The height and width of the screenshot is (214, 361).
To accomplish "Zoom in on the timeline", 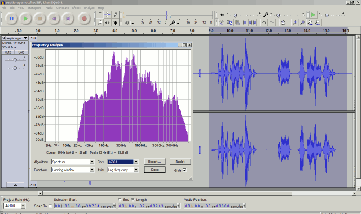I will [x=294, y=23].
